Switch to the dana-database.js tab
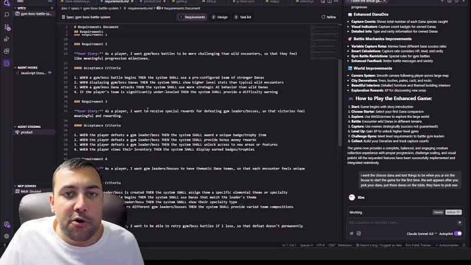 click(x=77, y=2)
